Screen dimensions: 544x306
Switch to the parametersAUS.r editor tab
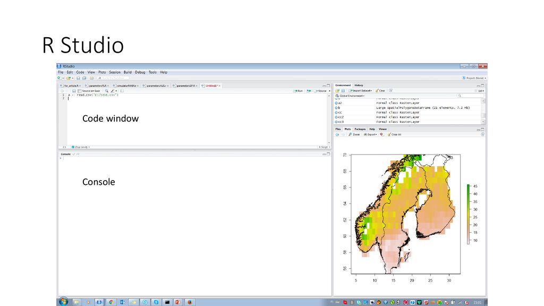[157, 86]
